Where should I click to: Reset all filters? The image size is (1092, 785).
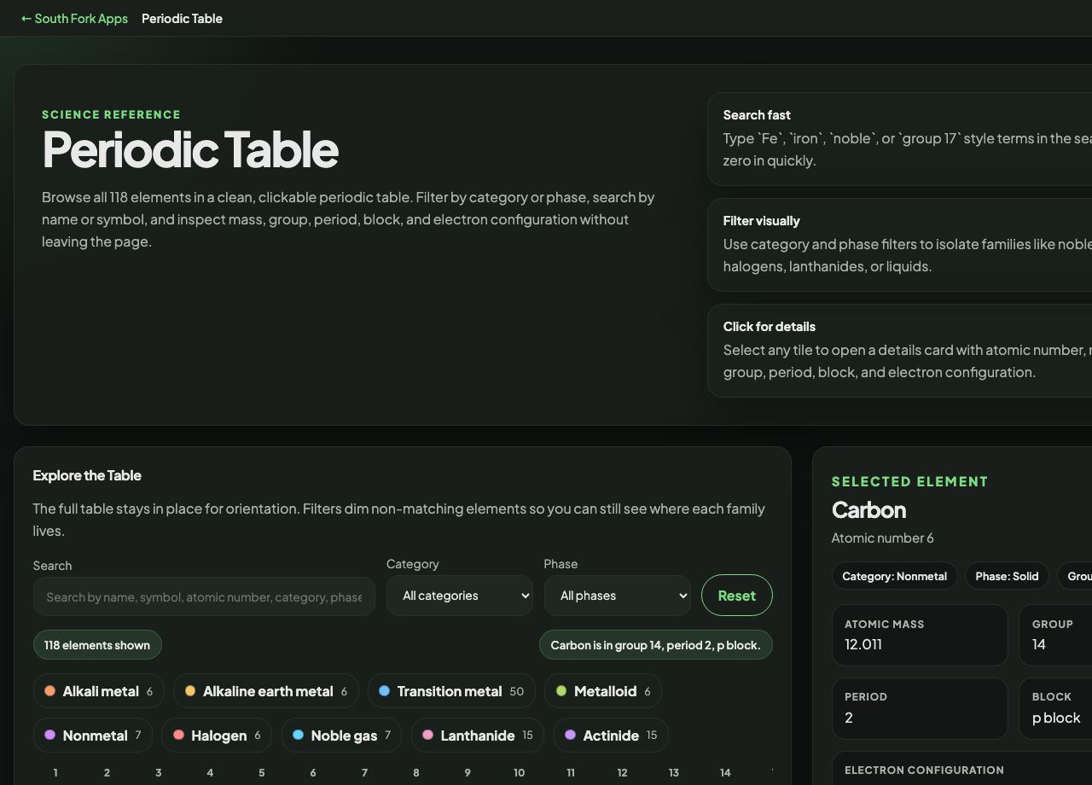737,596
